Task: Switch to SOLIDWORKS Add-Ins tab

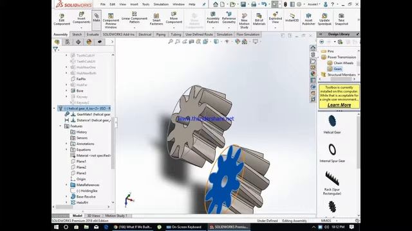Action: (x=118, y=34)
